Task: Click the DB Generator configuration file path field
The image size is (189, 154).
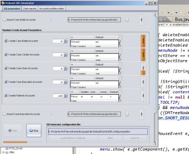Action: [98, 132]
